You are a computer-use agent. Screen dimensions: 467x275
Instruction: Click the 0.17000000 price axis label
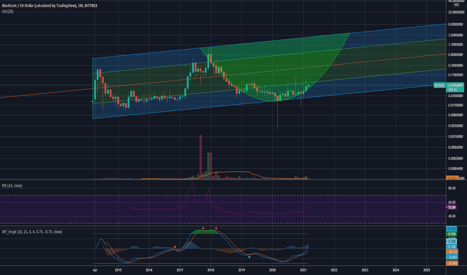click(x=456, y=75)
